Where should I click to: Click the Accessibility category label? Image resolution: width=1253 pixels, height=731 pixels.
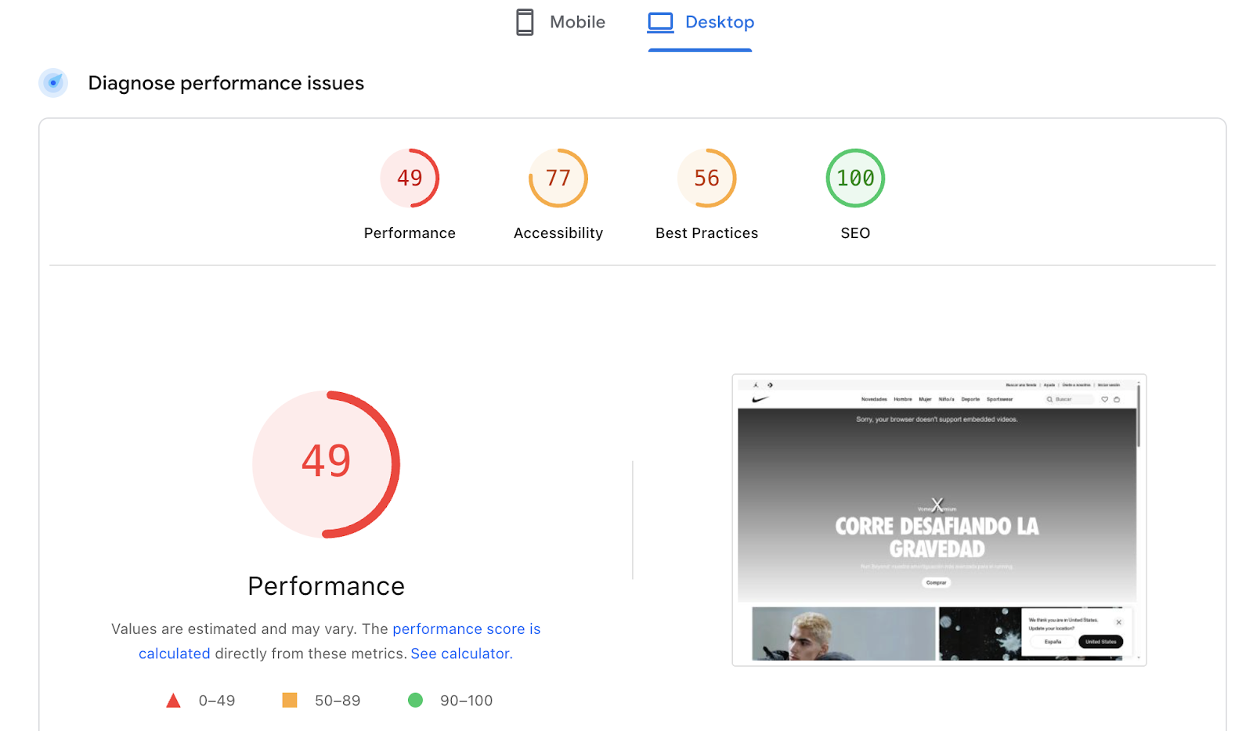(558, 233)
